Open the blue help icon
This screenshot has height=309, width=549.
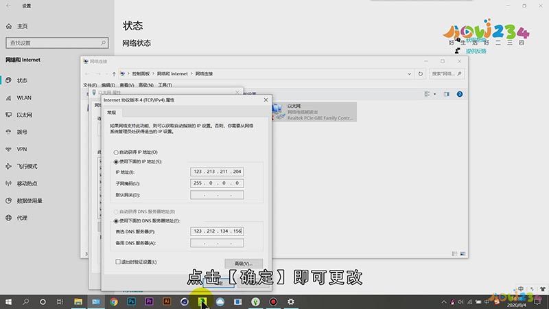[x=460, y=94]
